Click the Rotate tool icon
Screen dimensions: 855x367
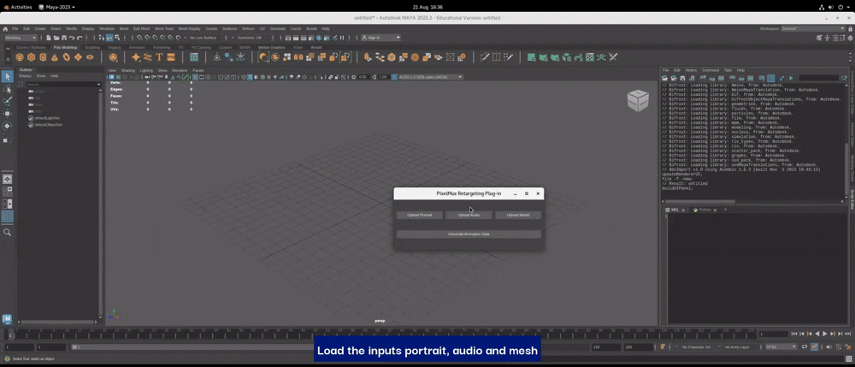[8, 126]
